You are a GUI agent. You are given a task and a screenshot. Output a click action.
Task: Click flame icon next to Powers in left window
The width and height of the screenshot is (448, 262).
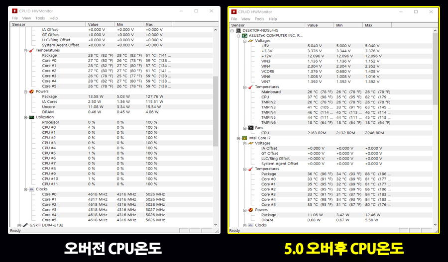(x=31, y=91)
